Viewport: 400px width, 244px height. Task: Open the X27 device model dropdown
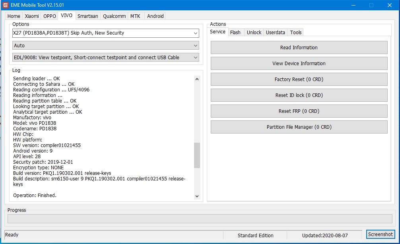[106, 33]
